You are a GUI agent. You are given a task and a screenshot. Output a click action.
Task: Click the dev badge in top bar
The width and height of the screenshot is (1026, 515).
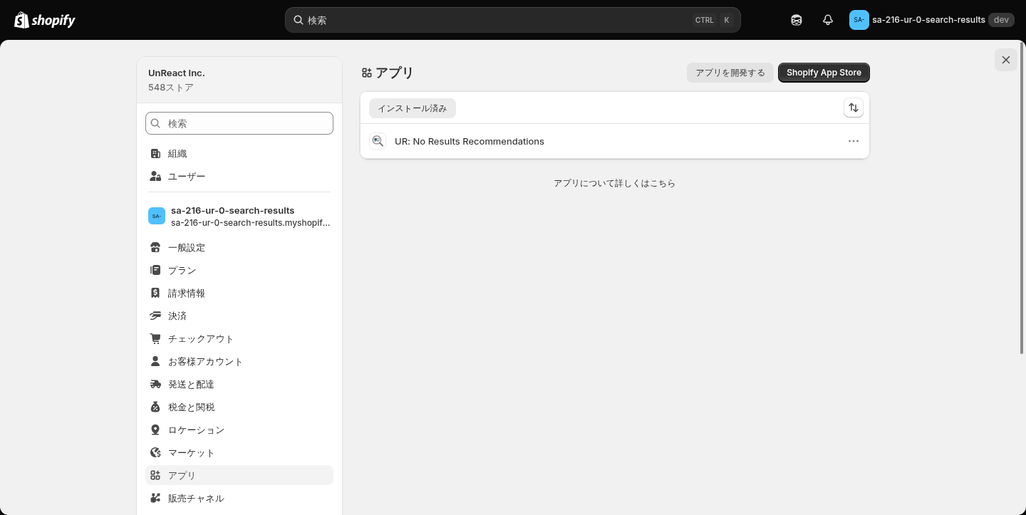click(x=1001, y=20)
